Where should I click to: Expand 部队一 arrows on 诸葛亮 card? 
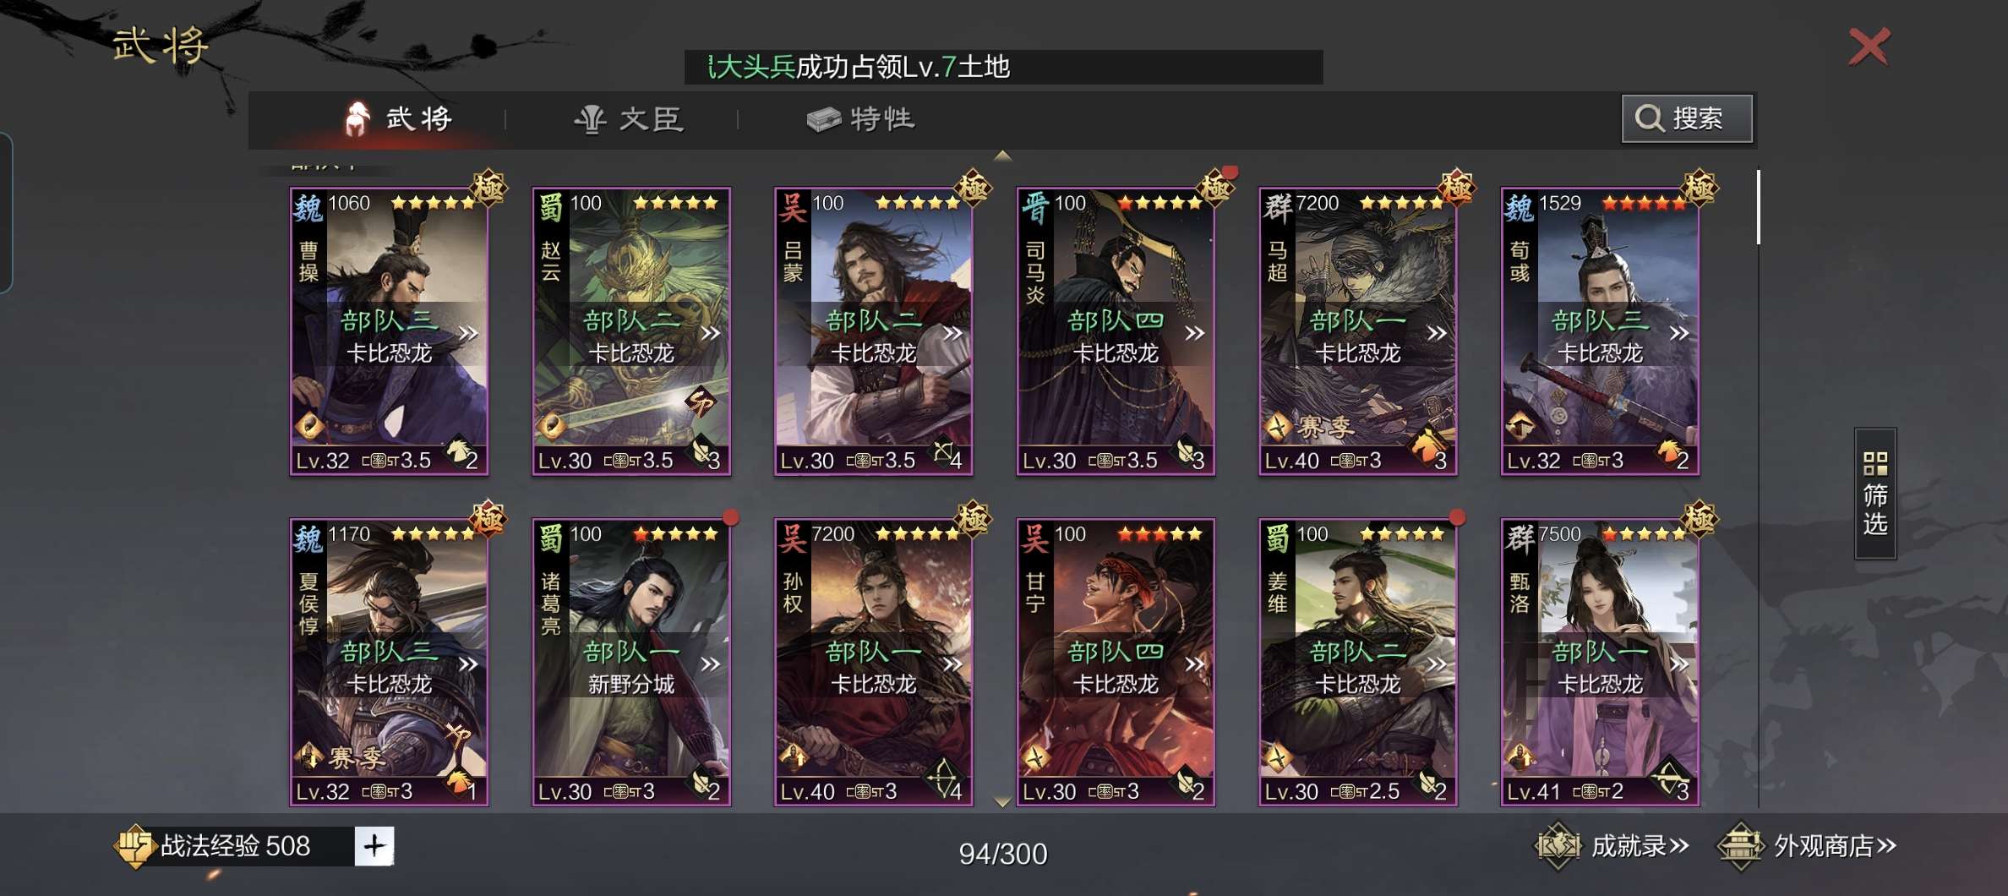point(711,664)
